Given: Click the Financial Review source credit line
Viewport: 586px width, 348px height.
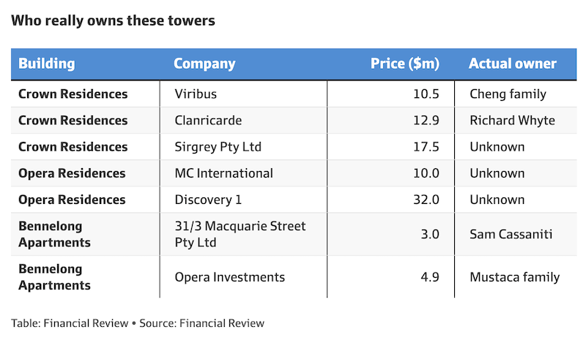Looking at the screenshot, I should (x=138, y=322).
